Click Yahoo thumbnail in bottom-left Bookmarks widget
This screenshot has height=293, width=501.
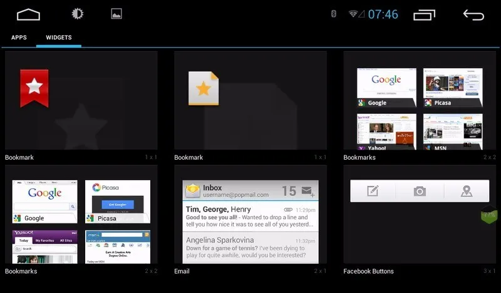[44, 247]
